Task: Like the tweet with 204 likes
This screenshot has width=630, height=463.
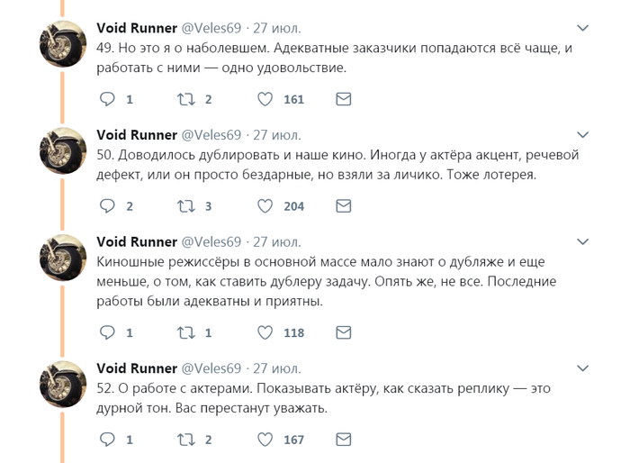Action: pyautogui.click(x=265, y=205)
